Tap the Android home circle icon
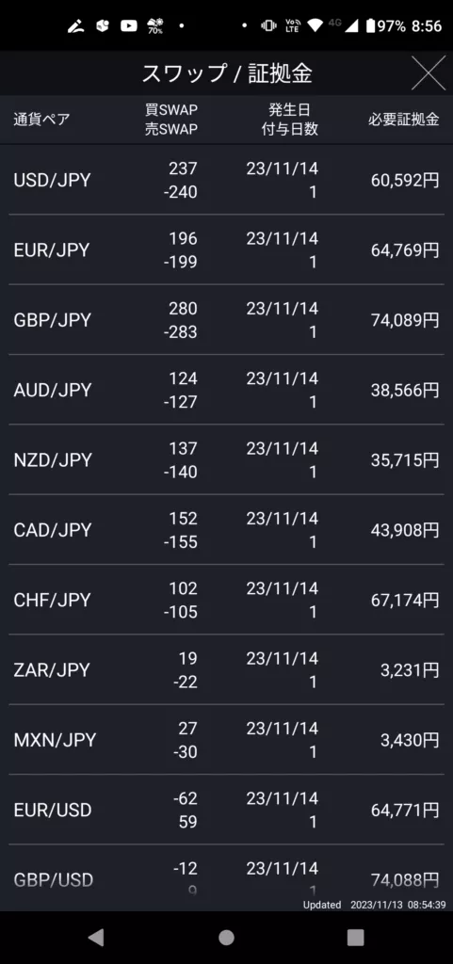This screenshot has width=453, height=964. point(226,937)
